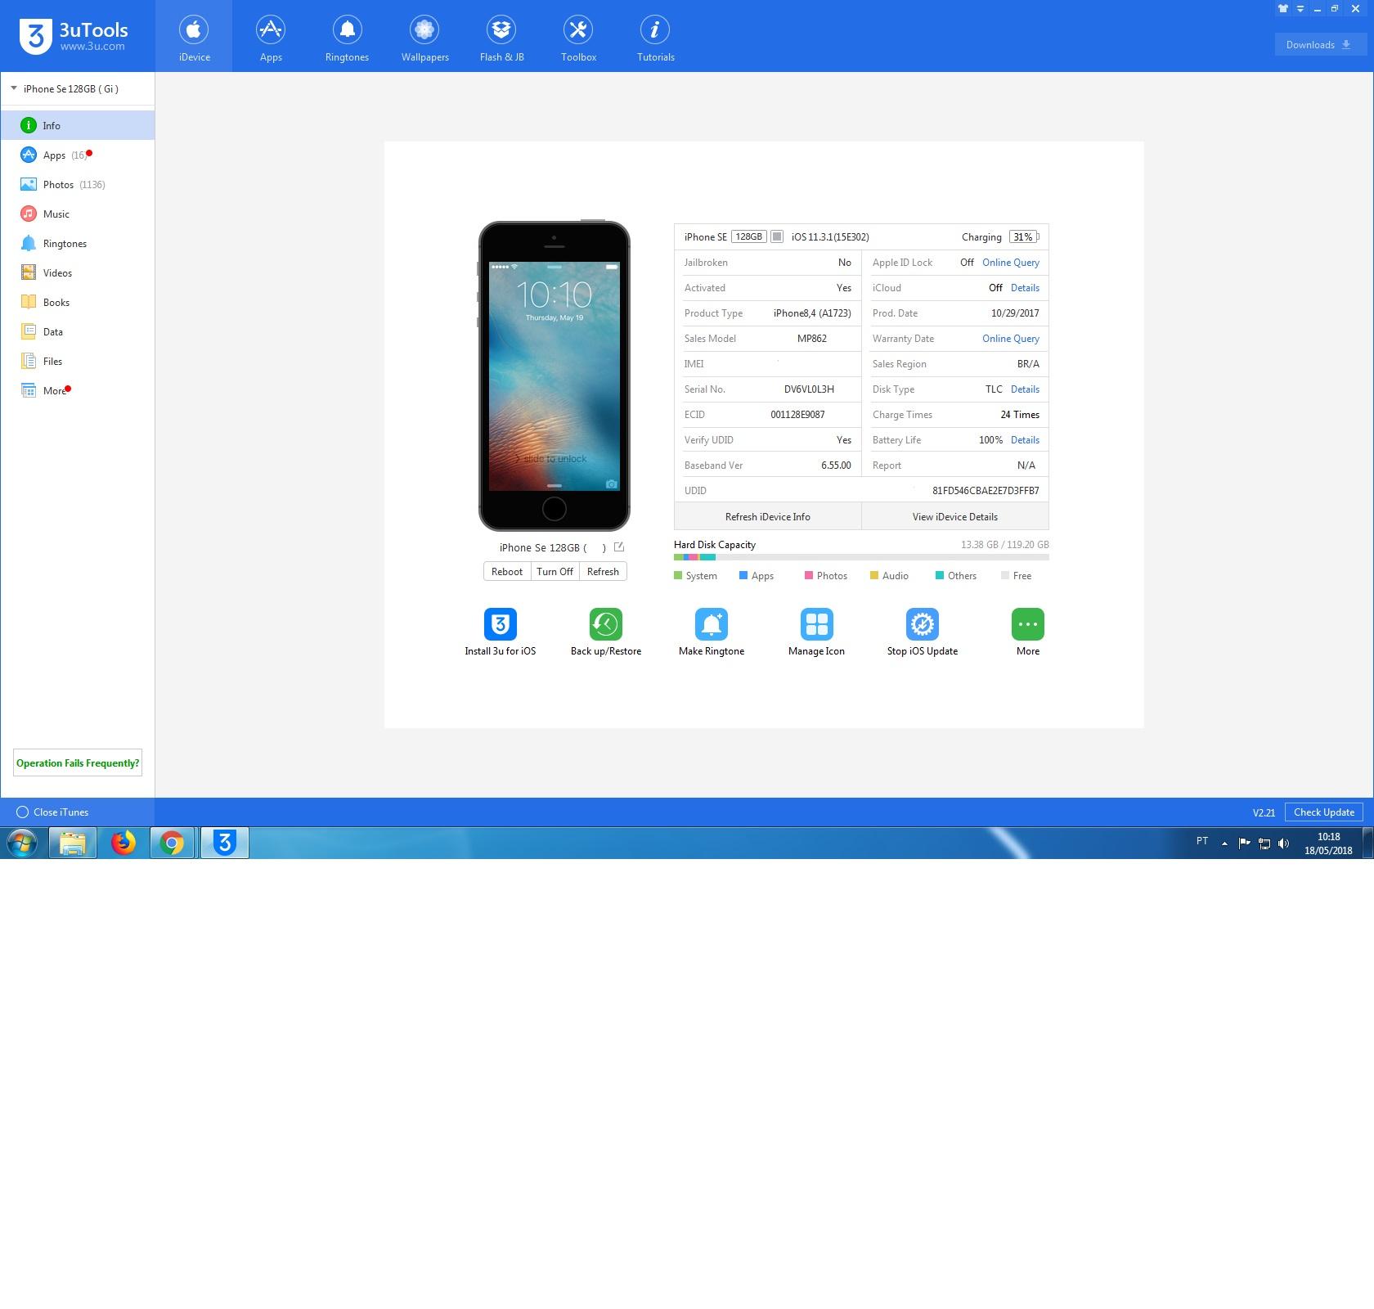This screenshot has height=1309, width=1374.
Task: Show hidden tray icons arrow
Action: pyautogui.click(x=1224, y=843)
